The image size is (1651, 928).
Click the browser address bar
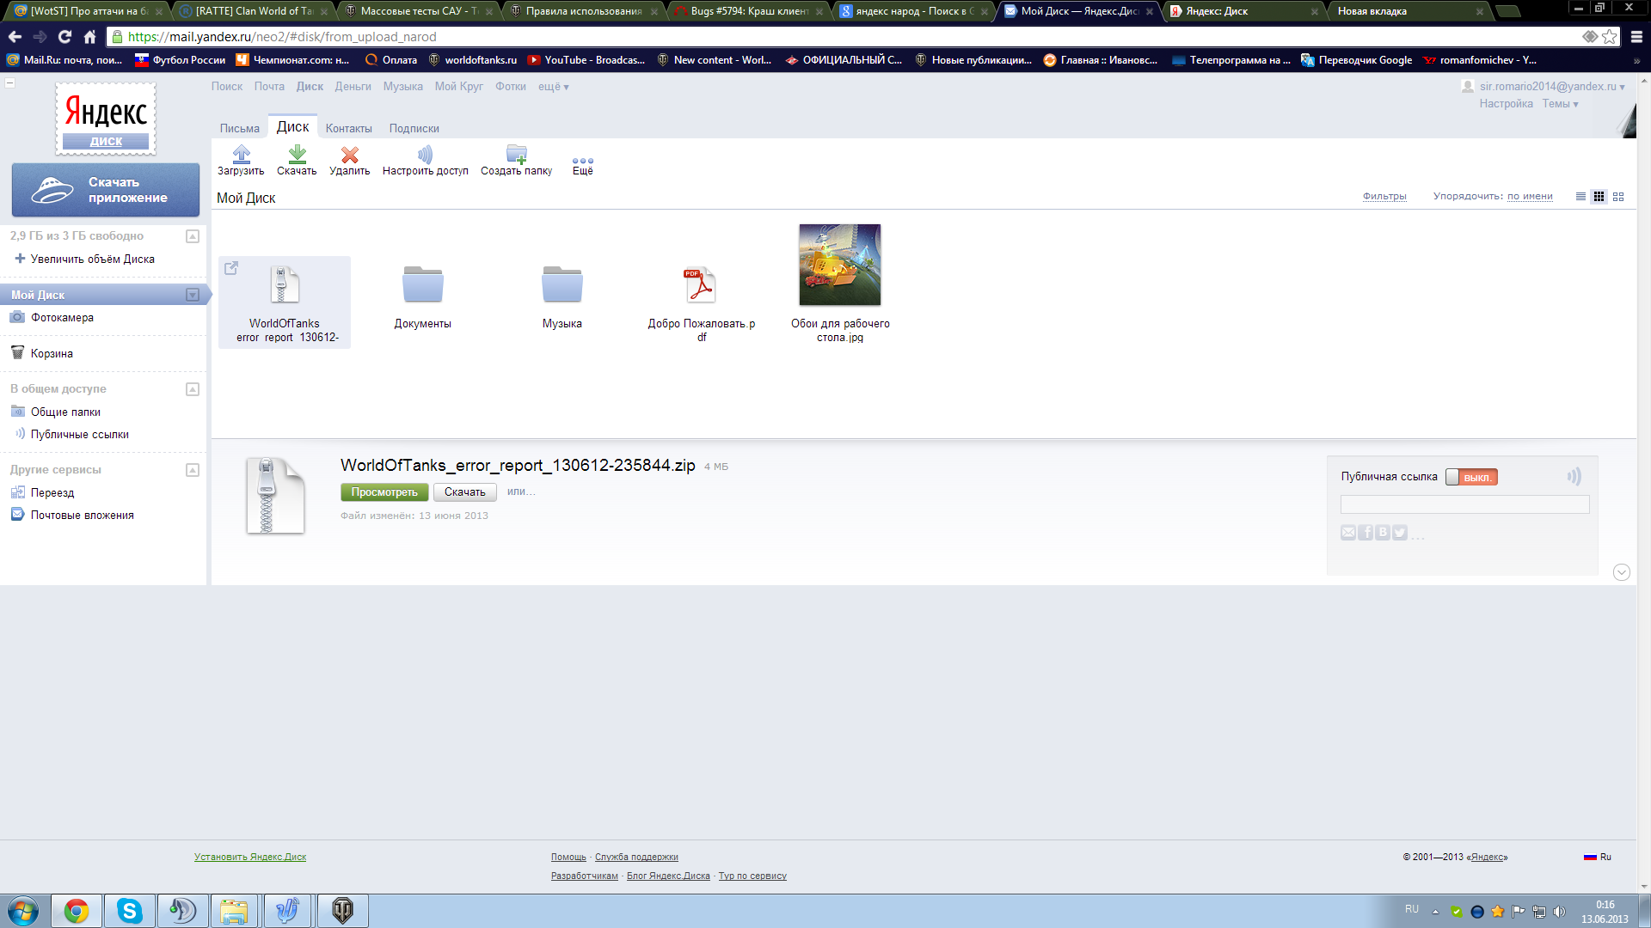[x=843, y=37]
